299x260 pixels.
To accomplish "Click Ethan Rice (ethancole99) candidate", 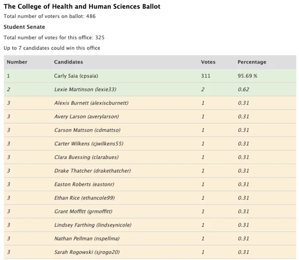I will (x=84, y=198).
